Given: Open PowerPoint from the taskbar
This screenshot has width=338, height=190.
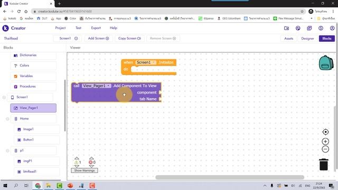Looking at the screenshot, I should (x=70, y=185).
